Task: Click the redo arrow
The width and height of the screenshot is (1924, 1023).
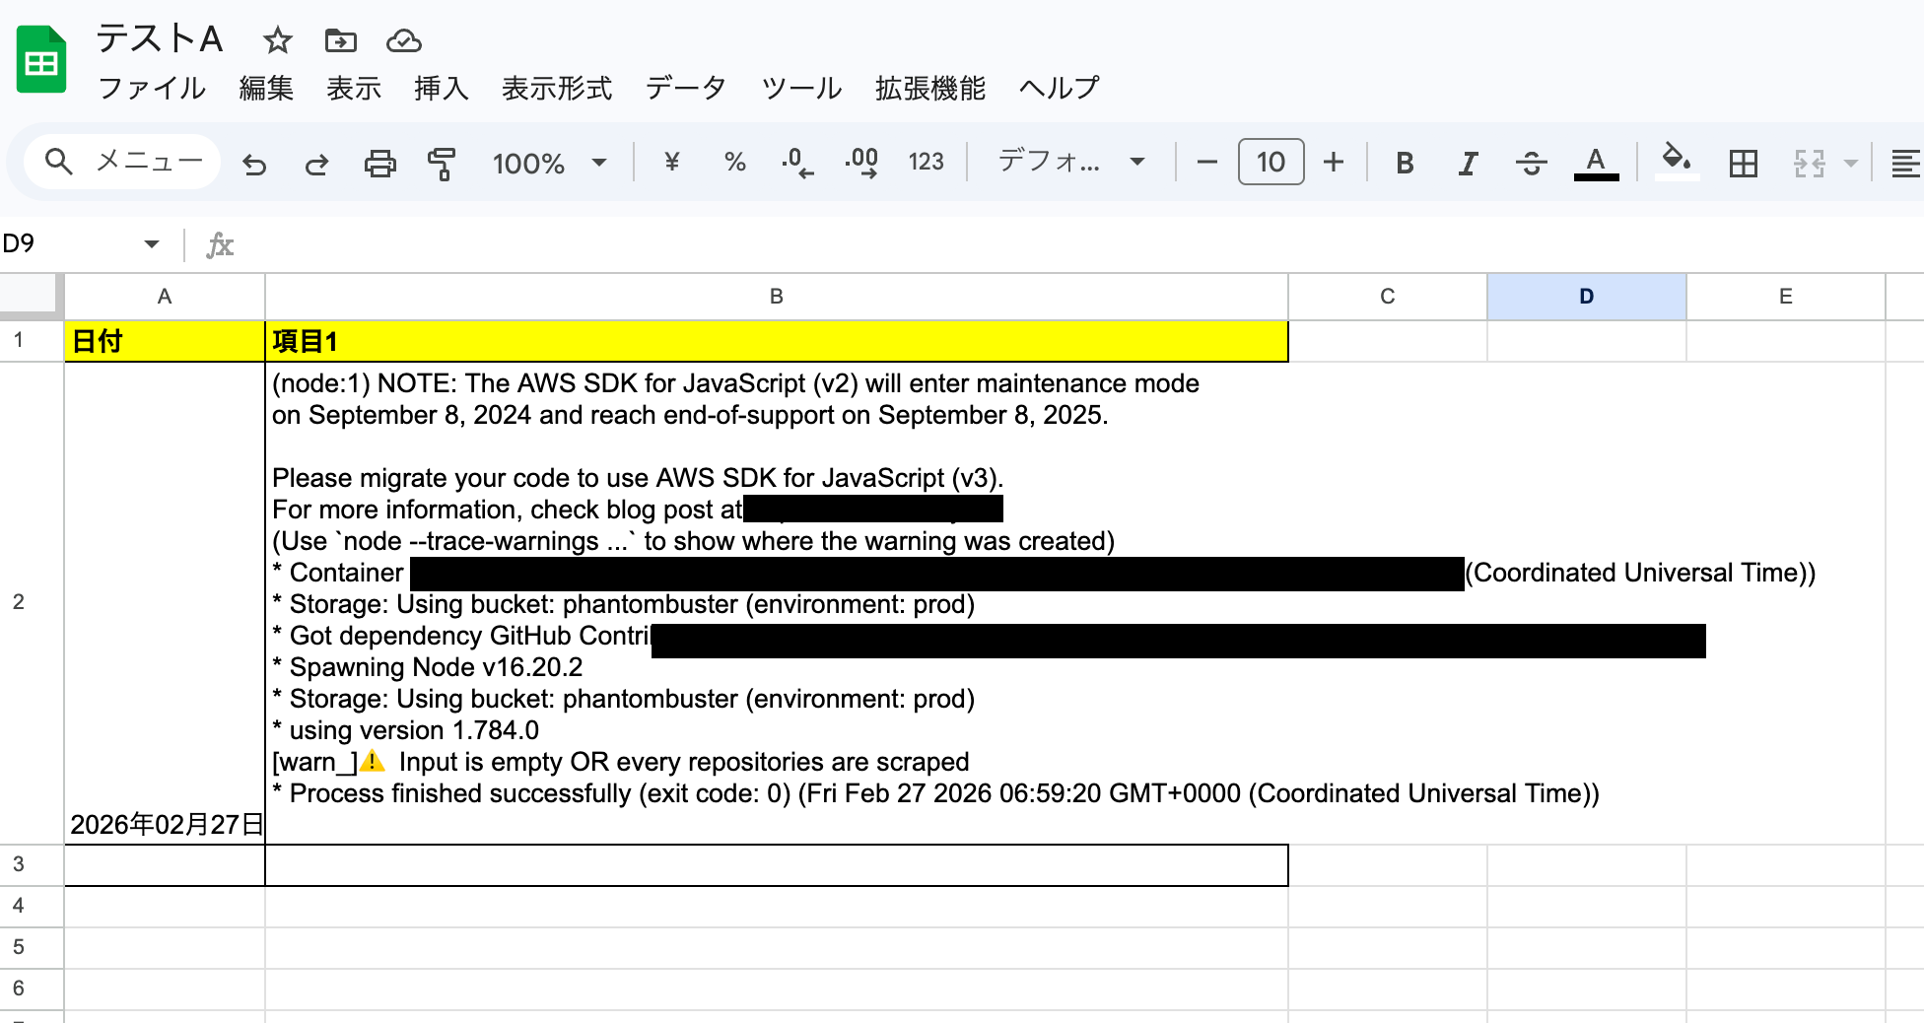Action: (x=316, y=163)
